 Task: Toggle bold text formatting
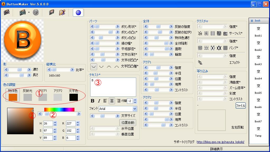point(92,101)
